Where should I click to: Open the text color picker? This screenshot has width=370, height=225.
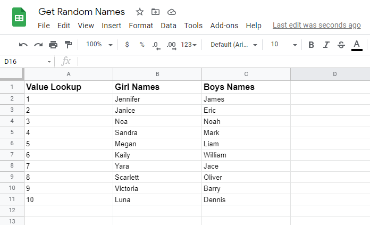pyautogui.click(x=357, y=45)
